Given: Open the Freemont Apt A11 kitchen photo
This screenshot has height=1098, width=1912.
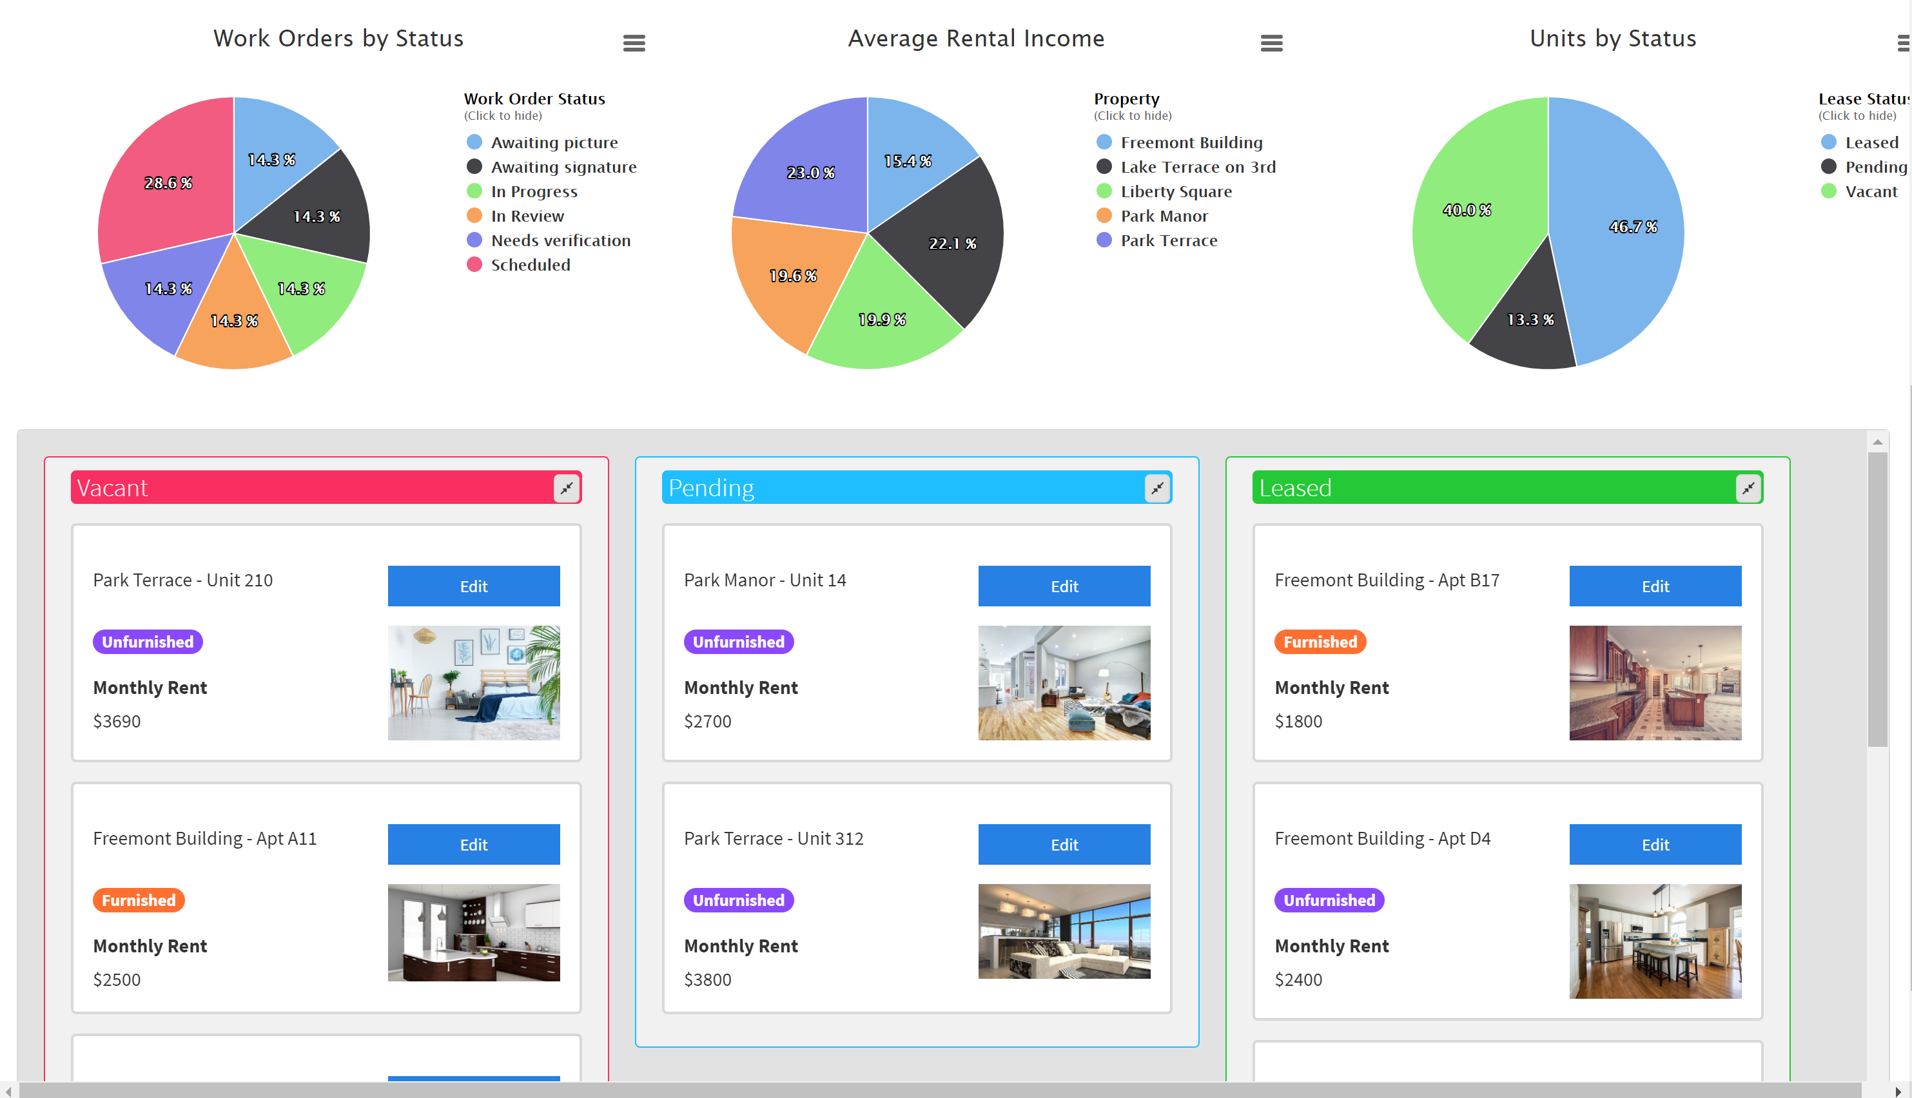Looking at the screenshot, I should 474,933.
